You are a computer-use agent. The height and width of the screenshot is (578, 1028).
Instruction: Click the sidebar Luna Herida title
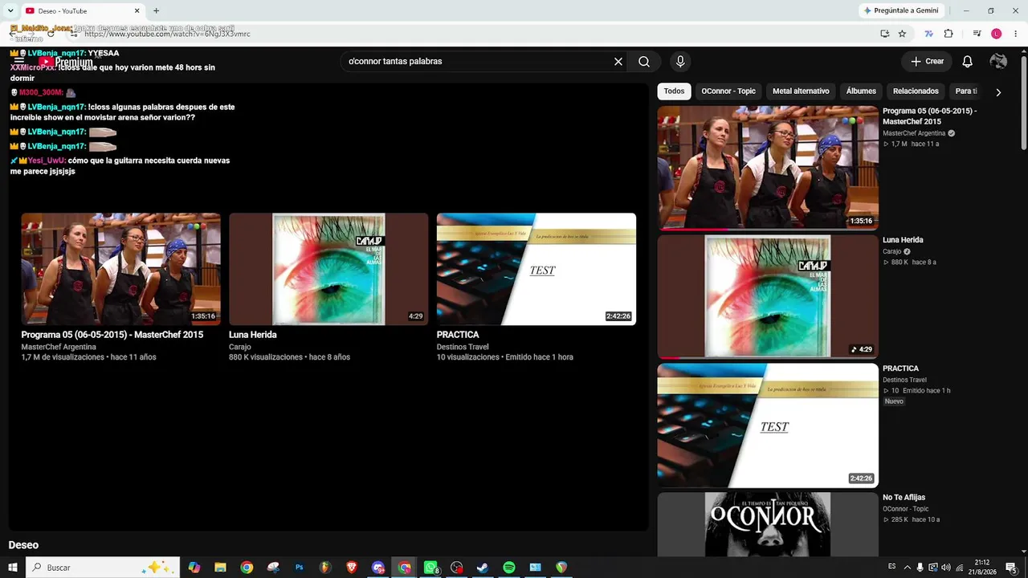click(x=903, y=240)
